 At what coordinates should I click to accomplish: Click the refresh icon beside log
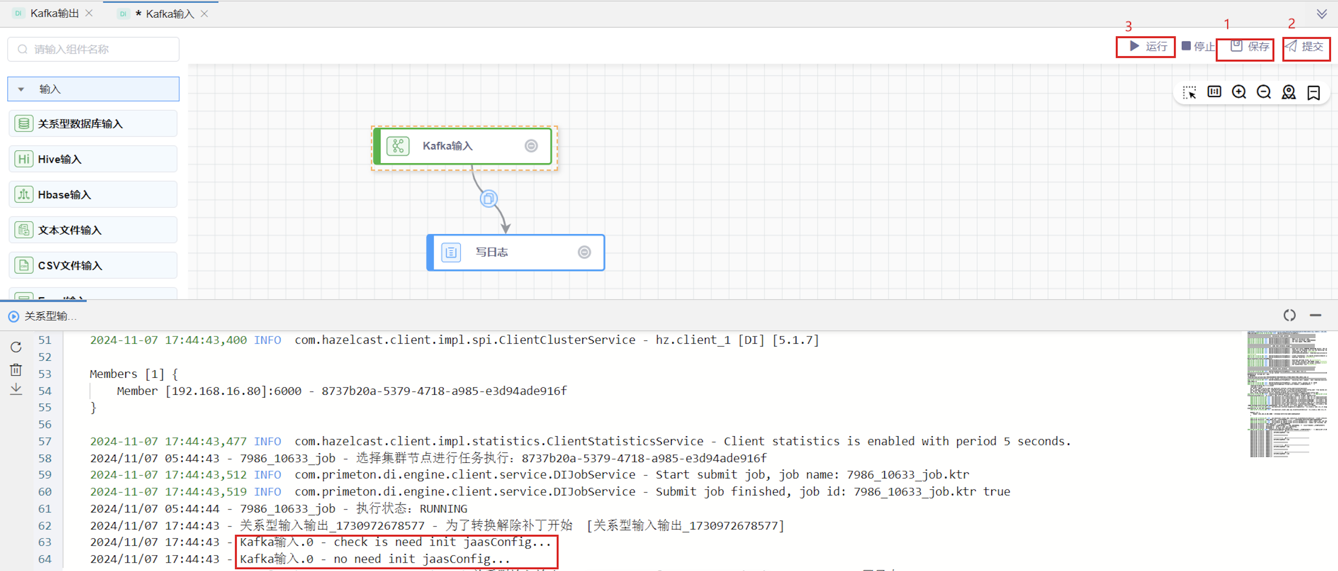click(x=16, y=347)
